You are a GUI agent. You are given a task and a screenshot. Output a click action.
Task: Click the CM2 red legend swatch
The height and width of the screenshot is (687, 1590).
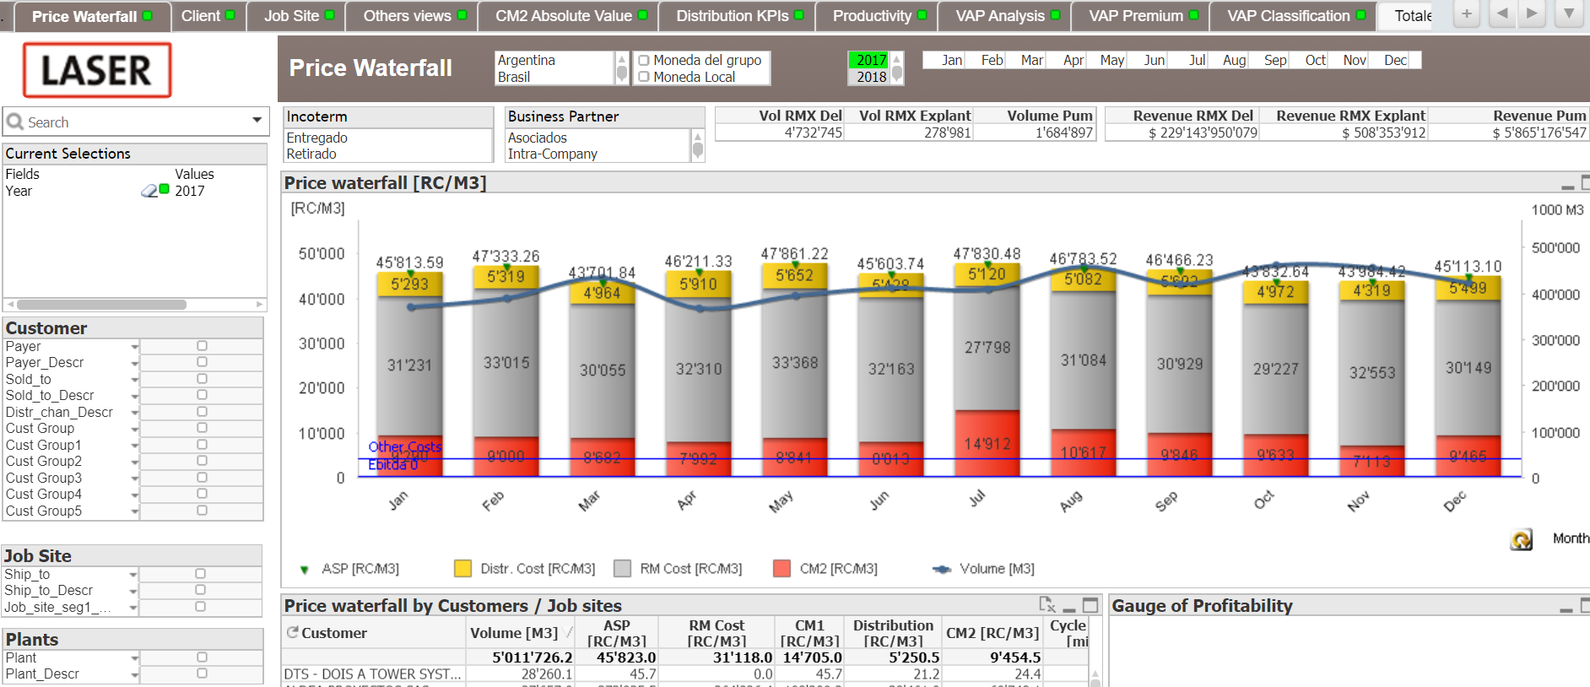[781, 569]
